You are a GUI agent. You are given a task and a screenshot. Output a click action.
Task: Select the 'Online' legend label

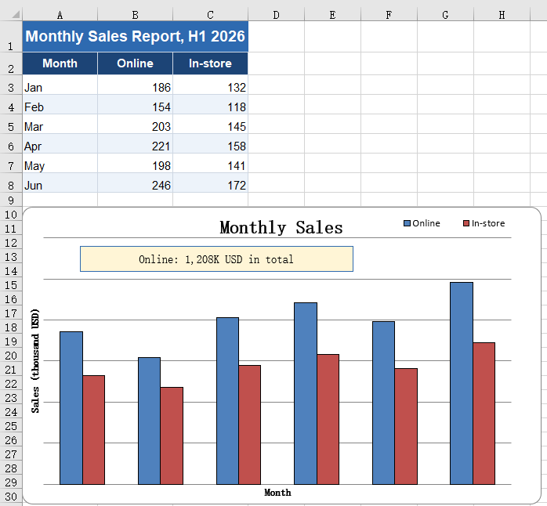click(426, 223)
